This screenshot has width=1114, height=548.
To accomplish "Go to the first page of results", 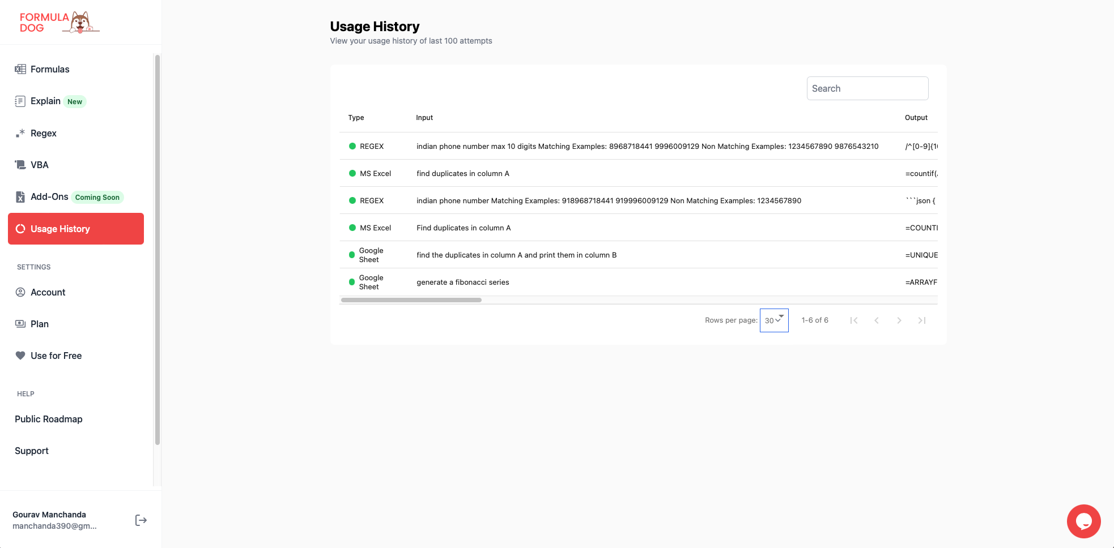I will click(854, 320).
